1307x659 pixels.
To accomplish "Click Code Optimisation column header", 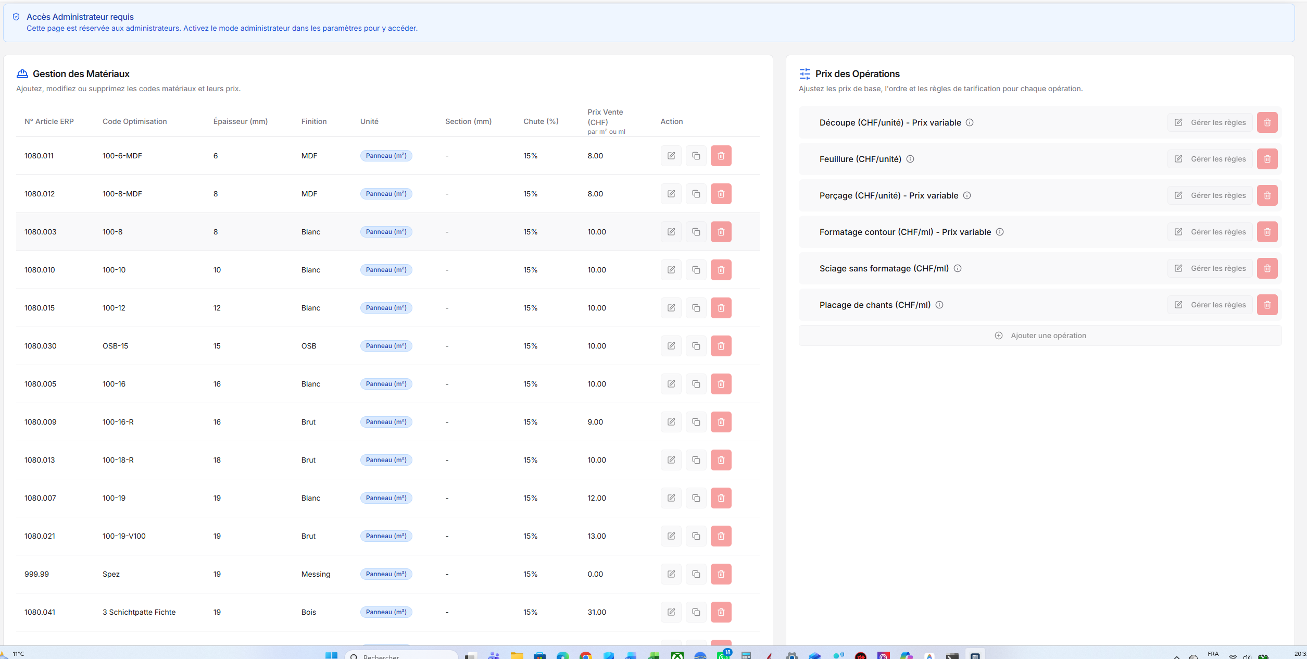I will pos(134,121).
